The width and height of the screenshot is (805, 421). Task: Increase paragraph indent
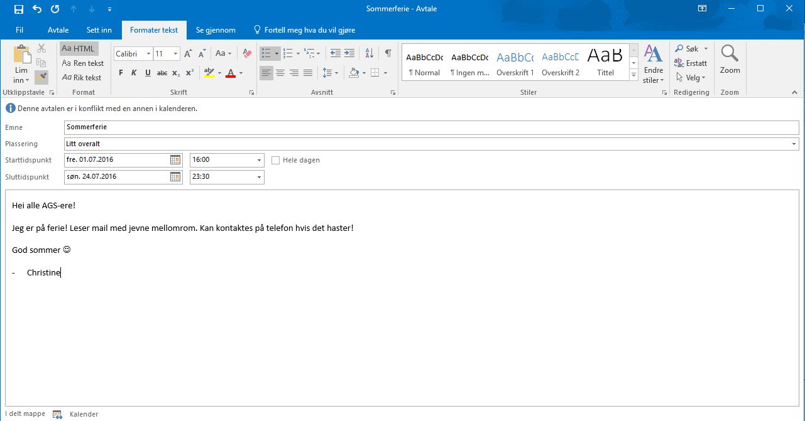click(349, 54)
